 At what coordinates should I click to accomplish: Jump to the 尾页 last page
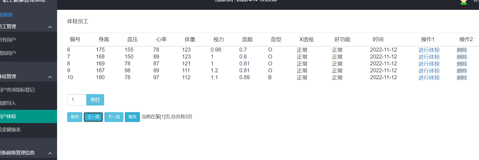point(132,117)
